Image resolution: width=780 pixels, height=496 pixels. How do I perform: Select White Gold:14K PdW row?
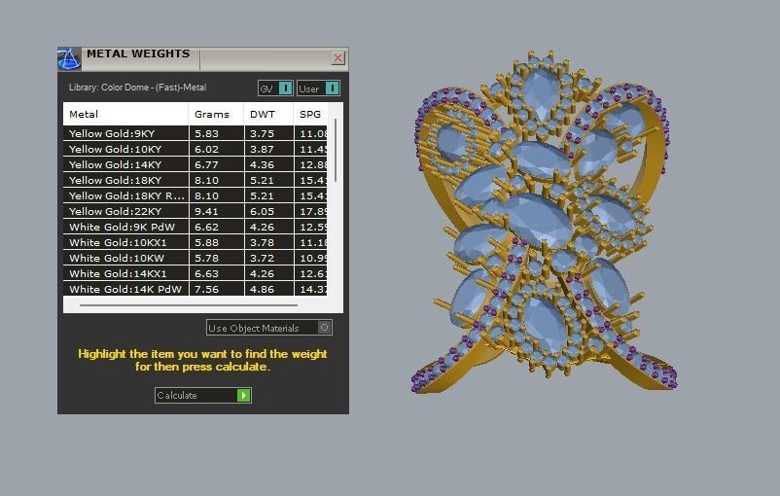pyautogui.click(x=195, y=289)
